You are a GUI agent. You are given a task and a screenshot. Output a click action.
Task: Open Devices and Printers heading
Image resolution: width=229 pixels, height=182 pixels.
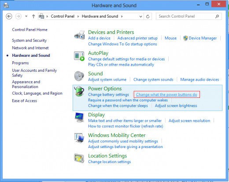click(x=111, y=32)
